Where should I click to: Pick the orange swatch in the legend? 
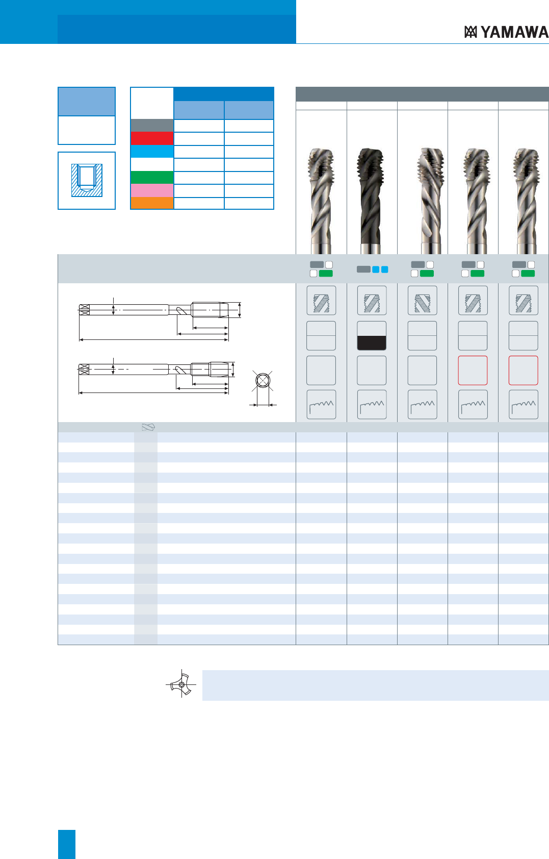point(152,203)
